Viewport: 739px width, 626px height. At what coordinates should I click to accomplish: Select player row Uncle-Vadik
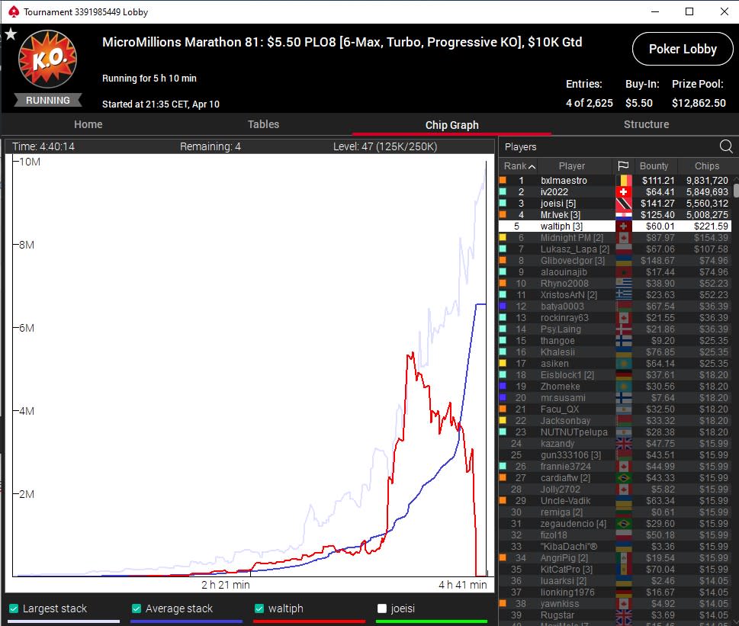point(615,501)
